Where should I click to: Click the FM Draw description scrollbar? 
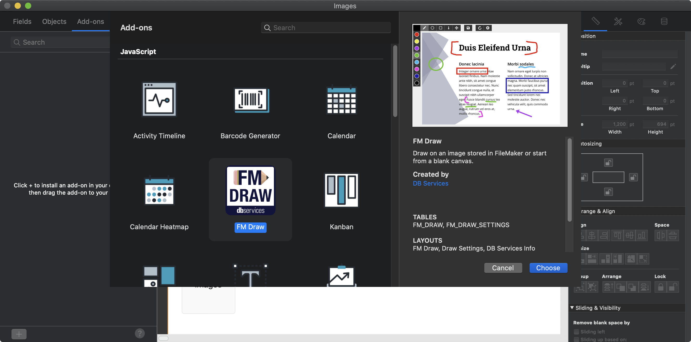(569, 180)
